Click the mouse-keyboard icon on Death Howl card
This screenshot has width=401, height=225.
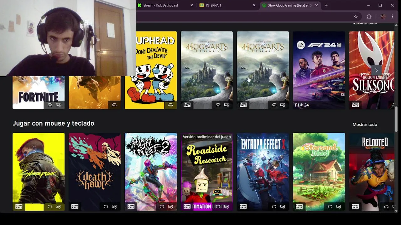(x=114, y=207)
